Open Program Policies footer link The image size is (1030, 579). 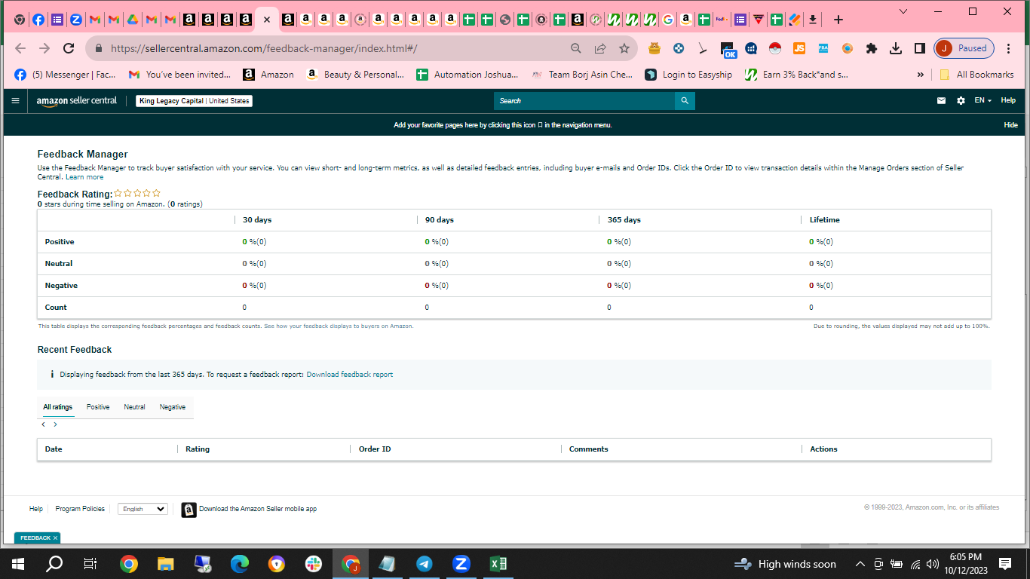(80, 509)
